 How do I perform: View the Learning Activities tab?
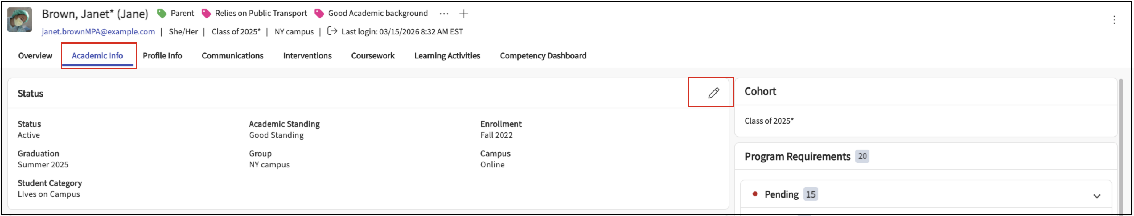click(x=447, y=56)
